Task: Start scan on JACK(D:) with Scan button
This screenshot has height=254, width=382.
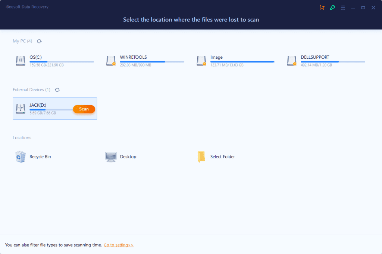Action: 84,109
